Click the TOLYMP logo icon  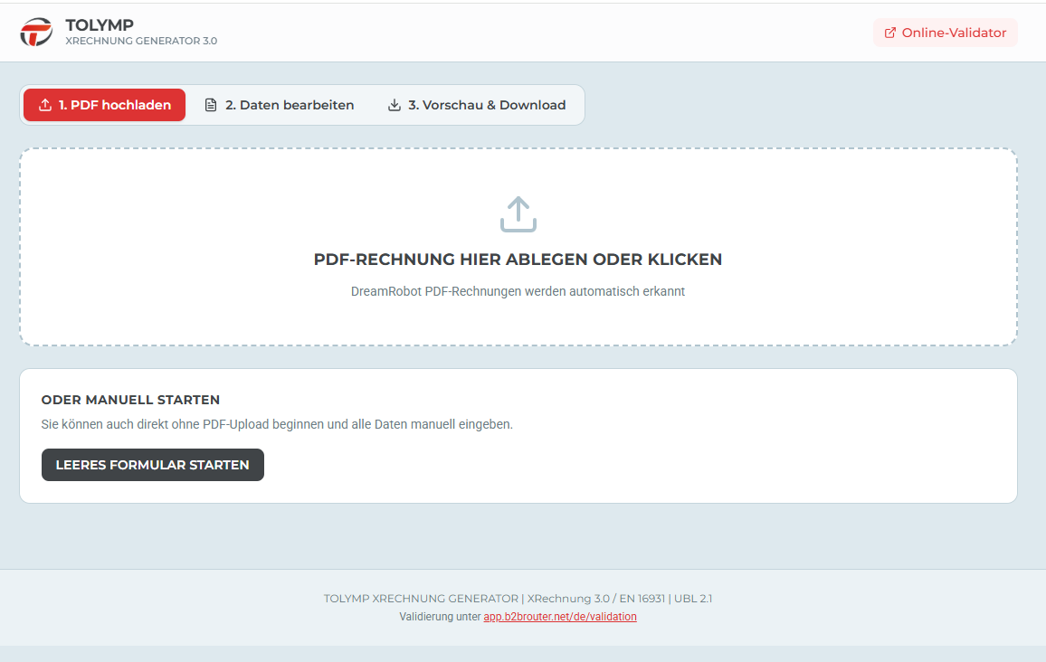click(36, 32)
